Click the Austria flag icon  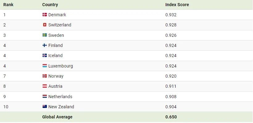tap(45, 86)
